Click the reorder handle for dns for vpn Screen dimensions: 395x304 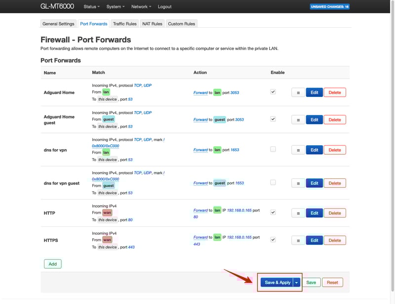tap(298, 150)
